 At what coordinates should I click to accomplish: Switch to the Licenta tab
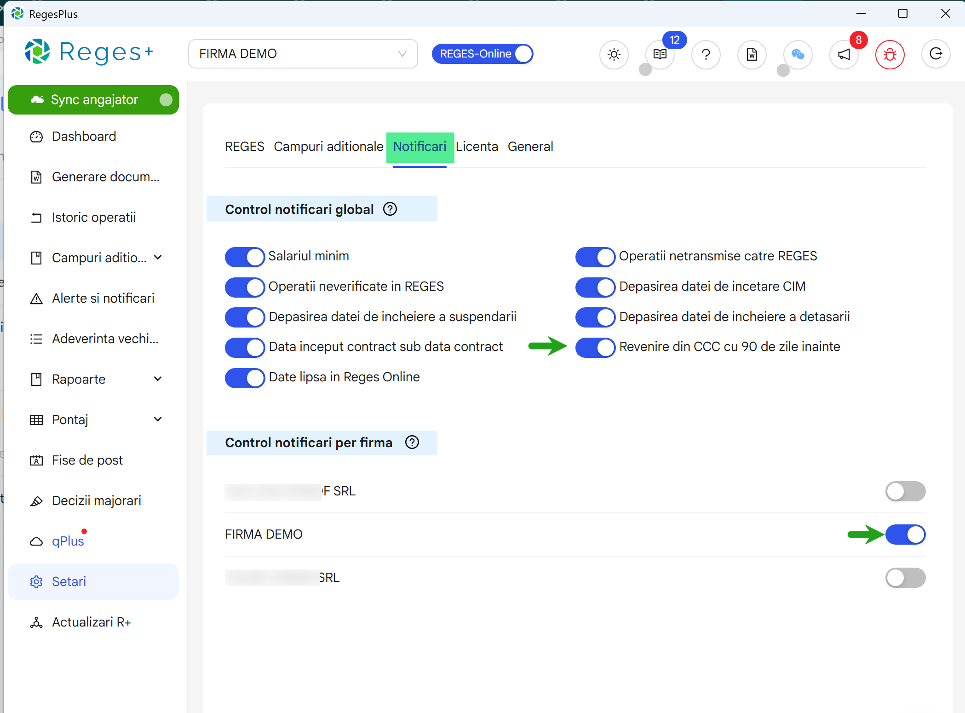[x=477, y=146]
